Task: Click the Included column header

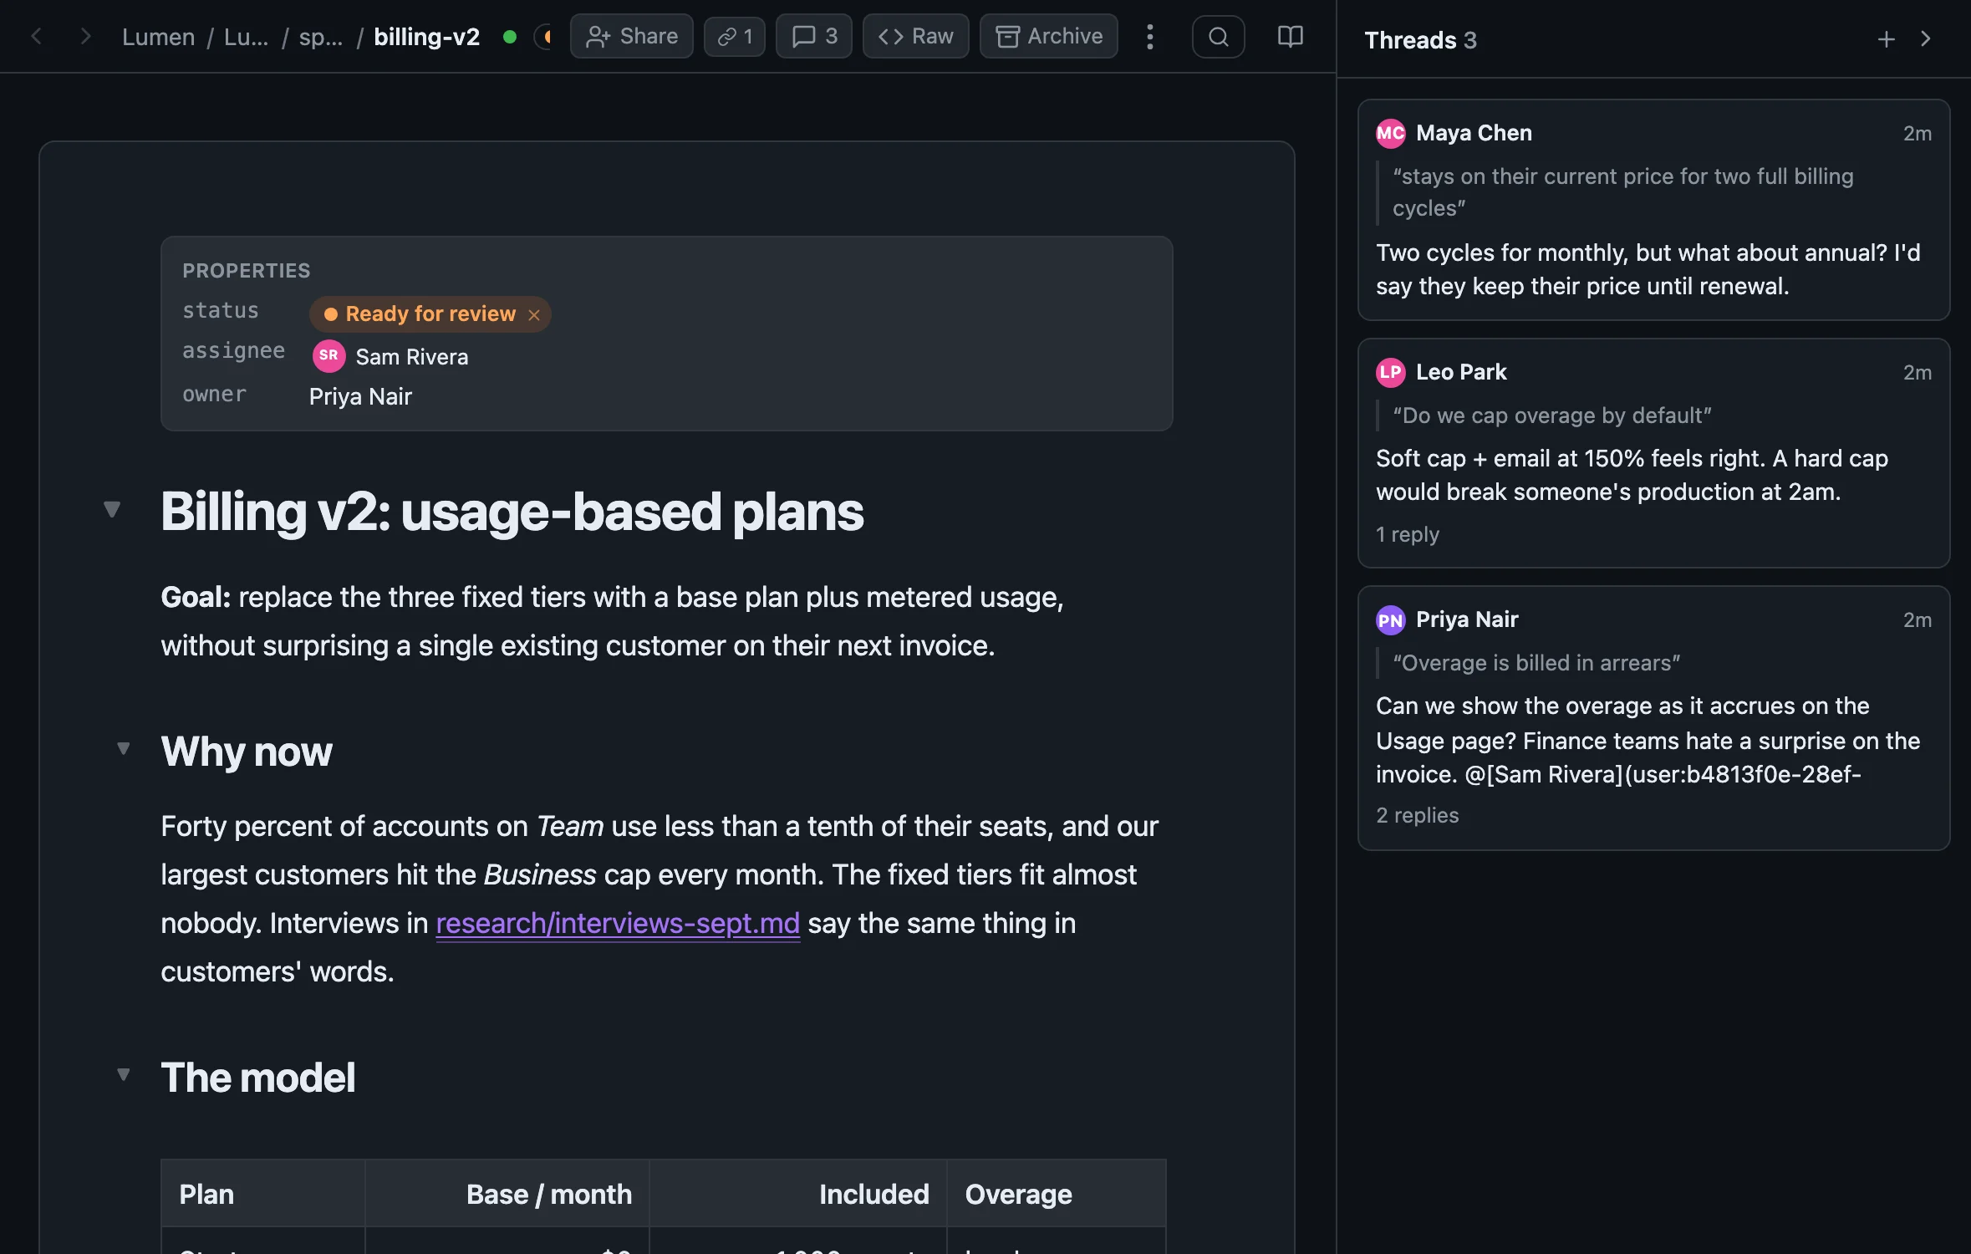Action: click(798, 1194)
